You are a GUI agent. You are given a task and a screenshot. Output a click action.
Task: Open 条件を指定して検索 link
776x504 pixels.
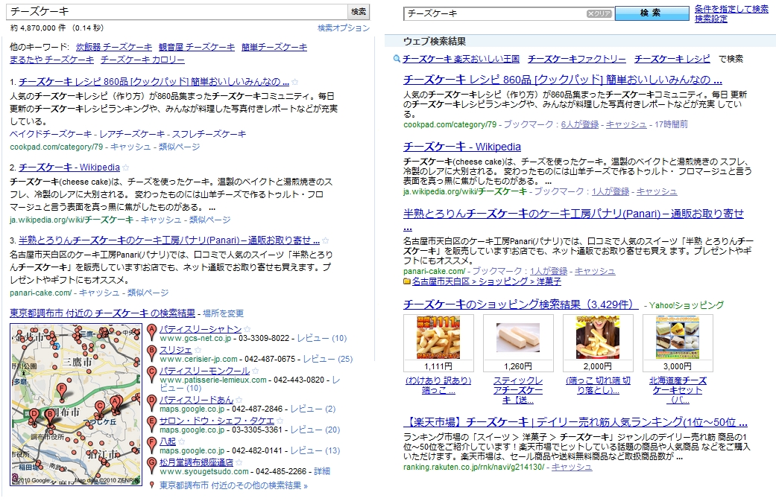pos(731,9)
